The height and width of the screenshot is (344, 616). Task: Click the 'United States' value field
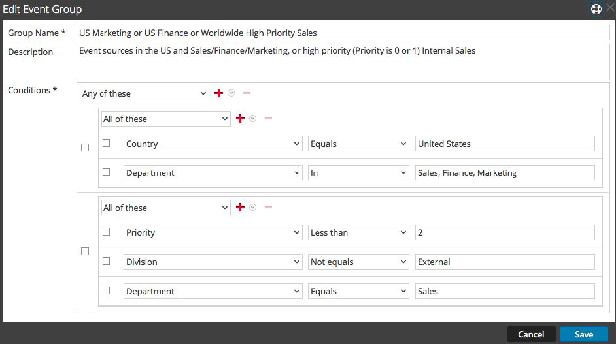tap(505, 144)
